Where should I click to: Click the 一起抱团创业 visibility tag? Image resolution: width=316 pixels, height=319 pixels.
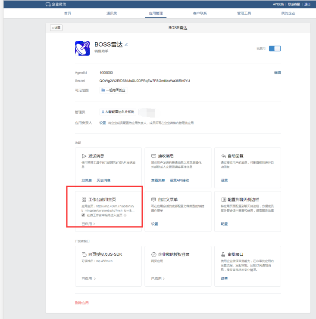113,90
